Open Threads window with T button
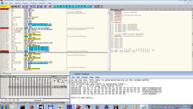 64,6
